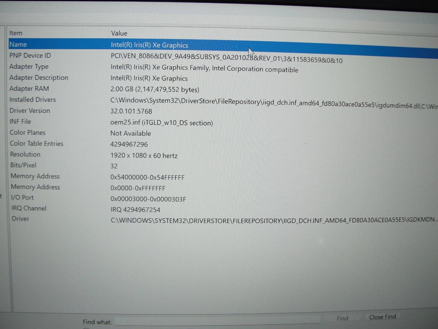Select the Adapter RAM row label
438x329 pixels.
(29, 89)
